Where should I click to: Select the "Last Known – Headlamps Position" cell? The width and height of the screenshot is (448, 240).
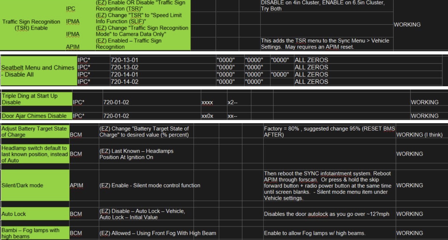(137, 154)
